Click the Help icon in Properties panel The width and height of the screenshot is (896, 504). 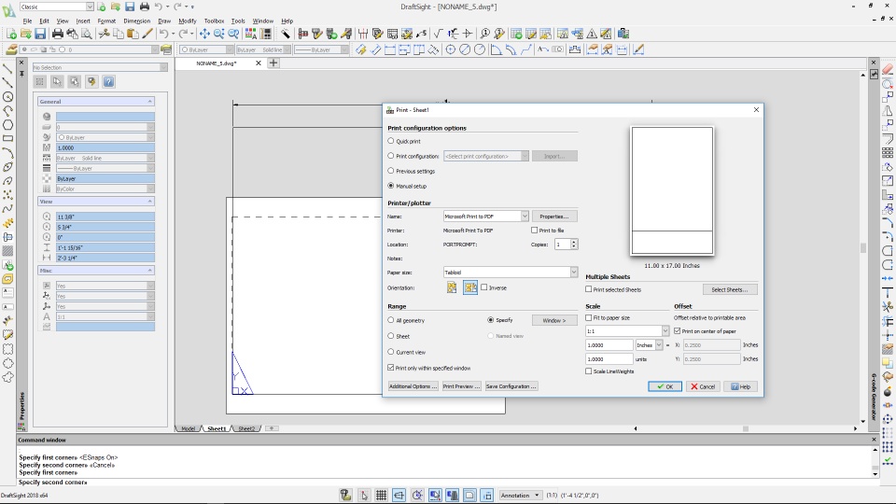[x=108, y=82]
